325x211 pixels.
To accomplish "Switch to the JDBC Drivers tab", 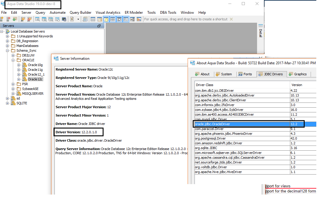I will click(271, 74).
